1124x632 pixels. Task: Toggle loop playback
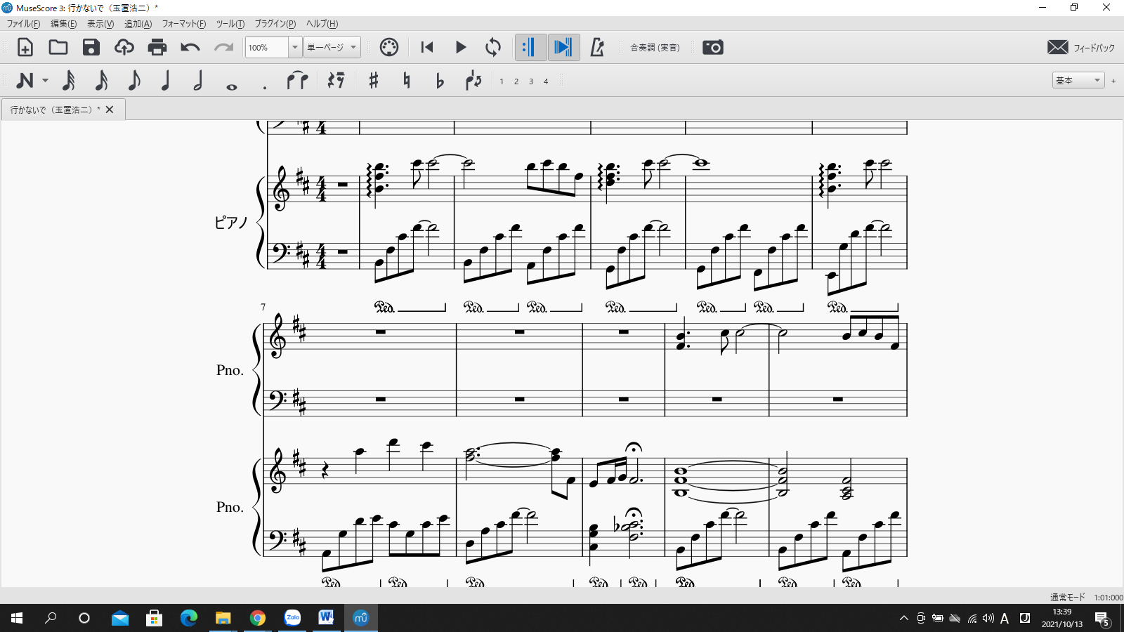click(x=493, y=48)
